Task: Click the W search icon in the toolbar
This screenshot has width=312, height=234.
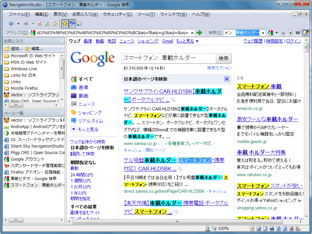Action: click(298, 33)
